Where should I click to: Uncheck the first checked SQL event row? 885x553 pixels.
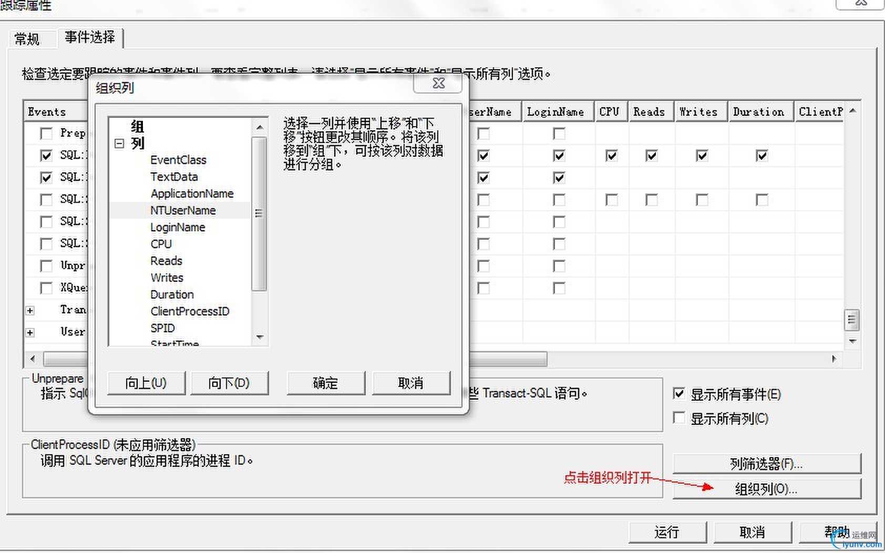click(46, 156)
